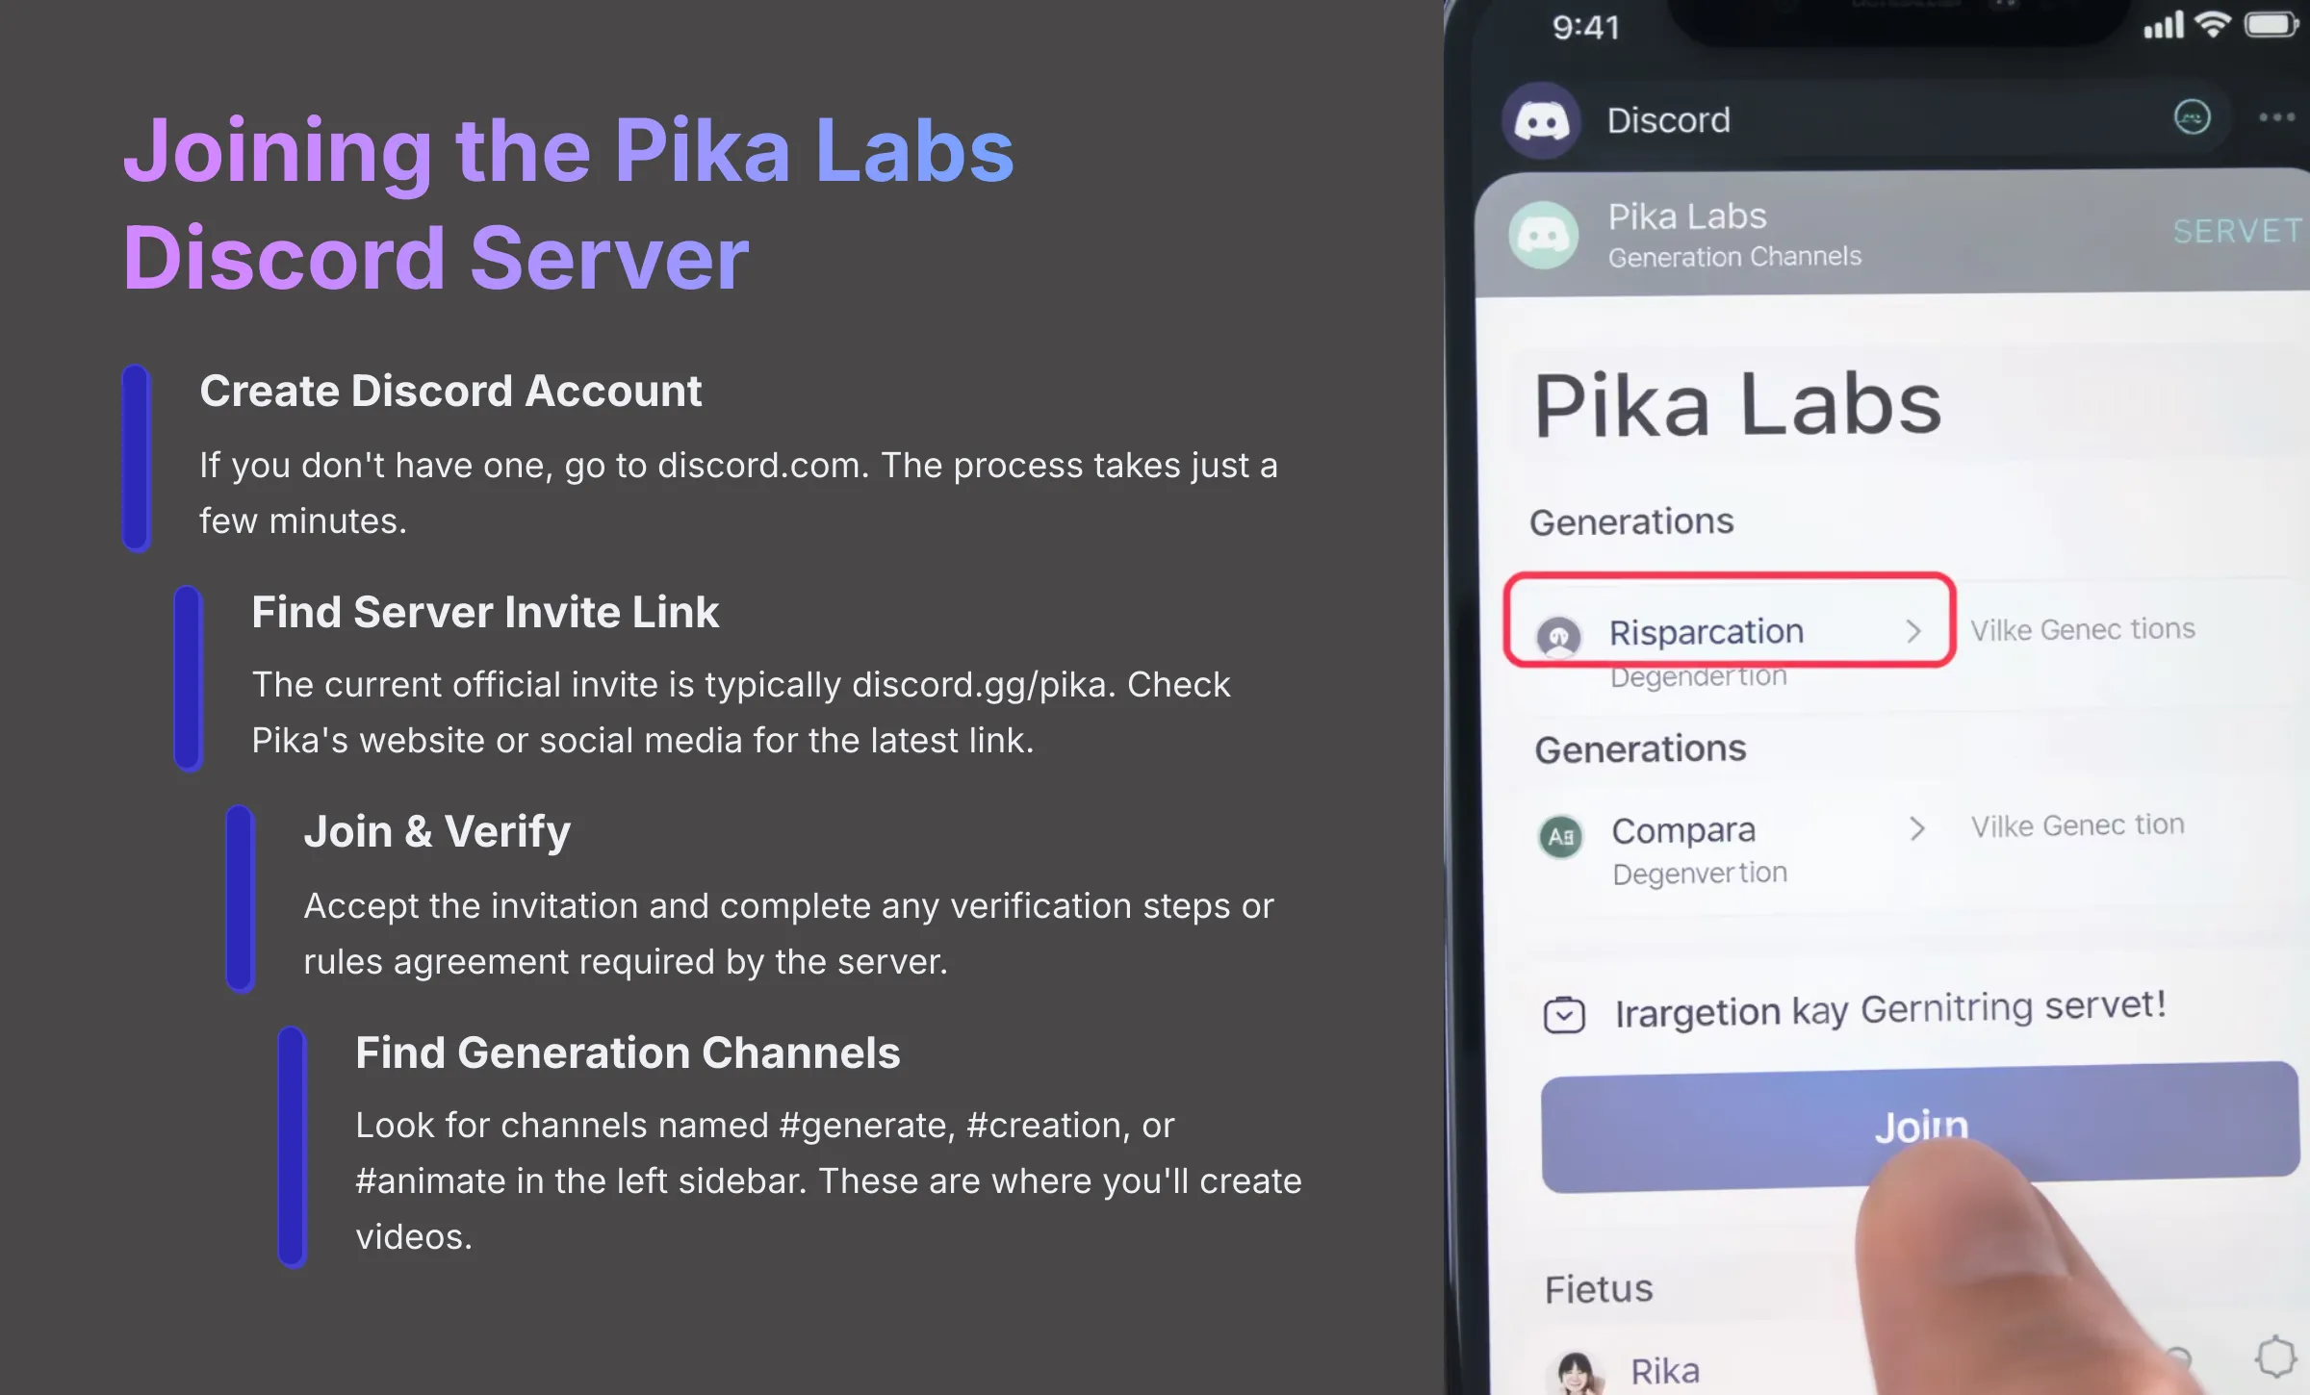Image resolution: width=2310 pixels, height=1395 pixels.
Task: Check the Wi-Fi status icon
Action: [x=2214, y=24]
